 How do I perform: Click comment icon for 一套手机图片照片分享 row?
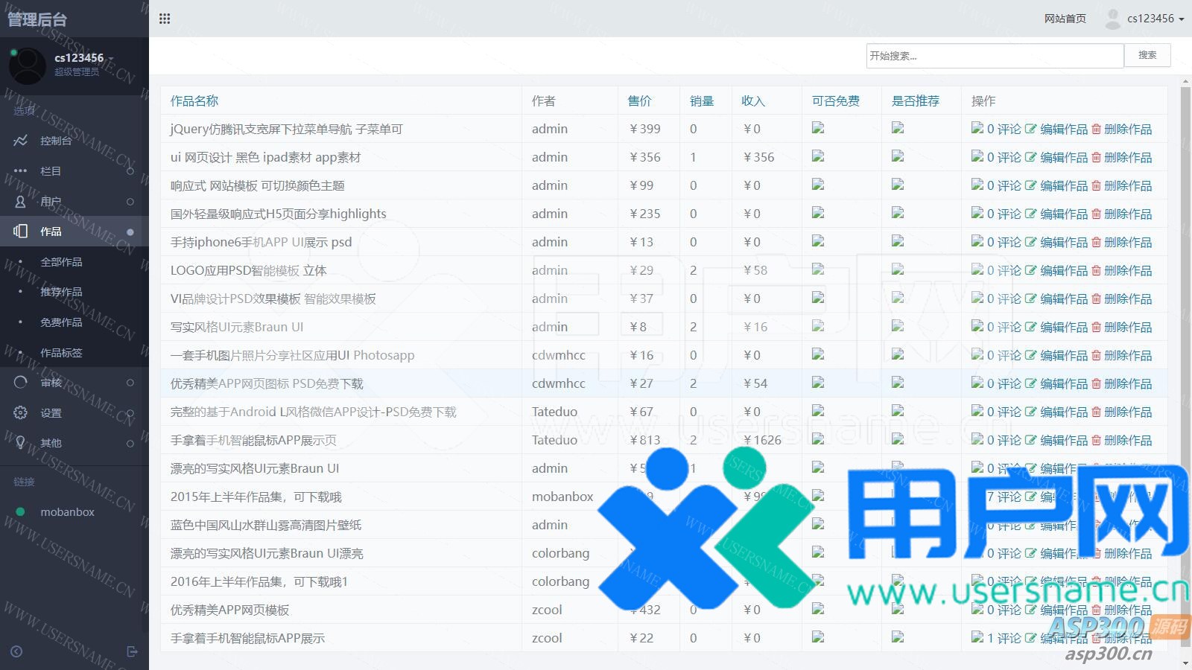(x=977, y=354)
